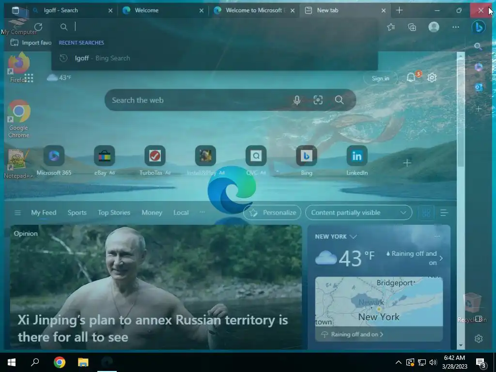Screen dimensions: 496x372
Task: Open the Outlook sidebar icon
Action: [478, 87]
